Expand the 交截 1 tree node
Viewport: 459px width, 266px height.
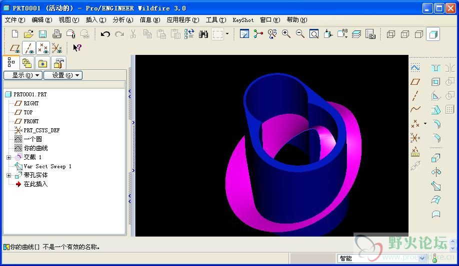[9, 157]
